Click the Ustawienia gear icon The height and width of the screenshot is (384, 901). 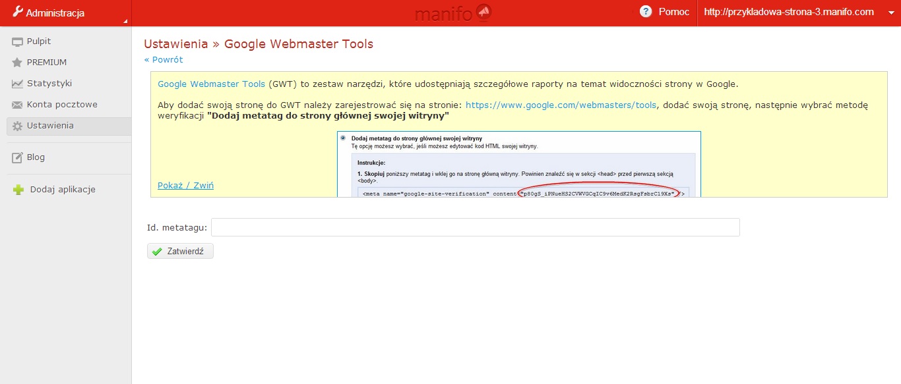18,126
